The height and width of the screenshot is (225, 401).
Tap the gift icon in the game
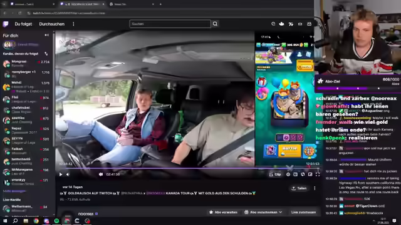[x=262, y=82]
